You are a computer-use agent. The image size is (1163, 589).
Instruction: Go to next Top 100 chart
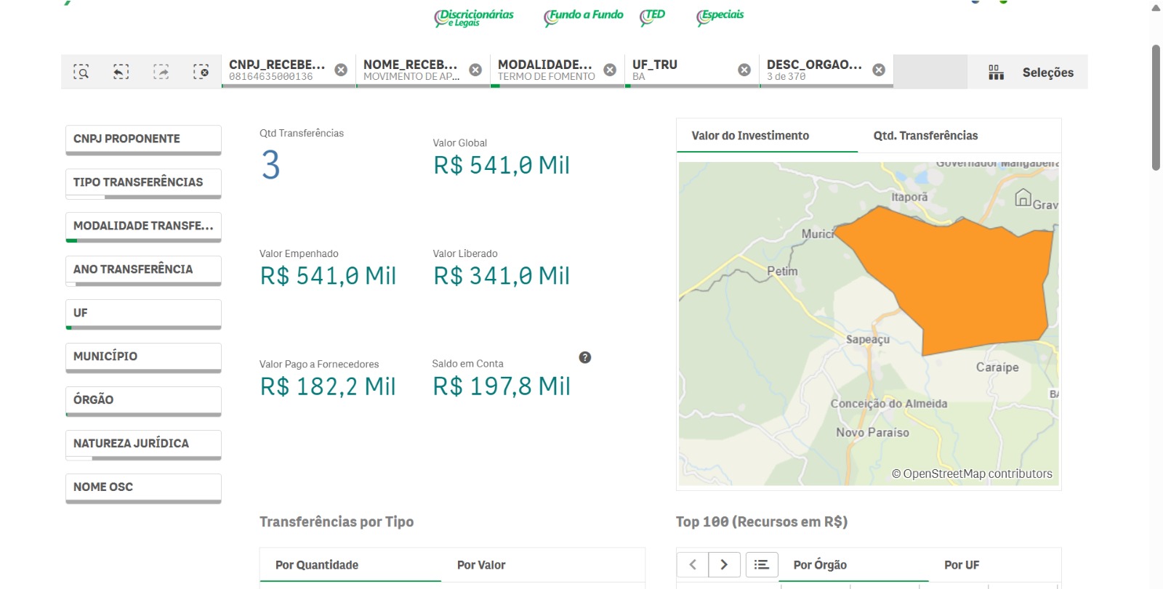pyautogui.click(x=723, y=564)
